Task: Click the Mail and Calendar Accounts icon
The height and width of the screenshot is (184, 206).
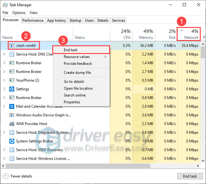Action: click(12, 106)
